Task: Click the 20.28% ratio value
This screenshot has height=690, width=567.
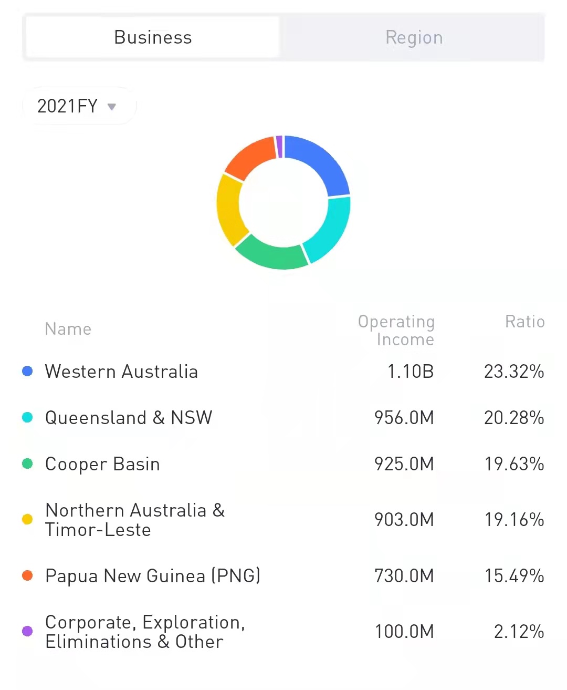Action: [514, 418]
